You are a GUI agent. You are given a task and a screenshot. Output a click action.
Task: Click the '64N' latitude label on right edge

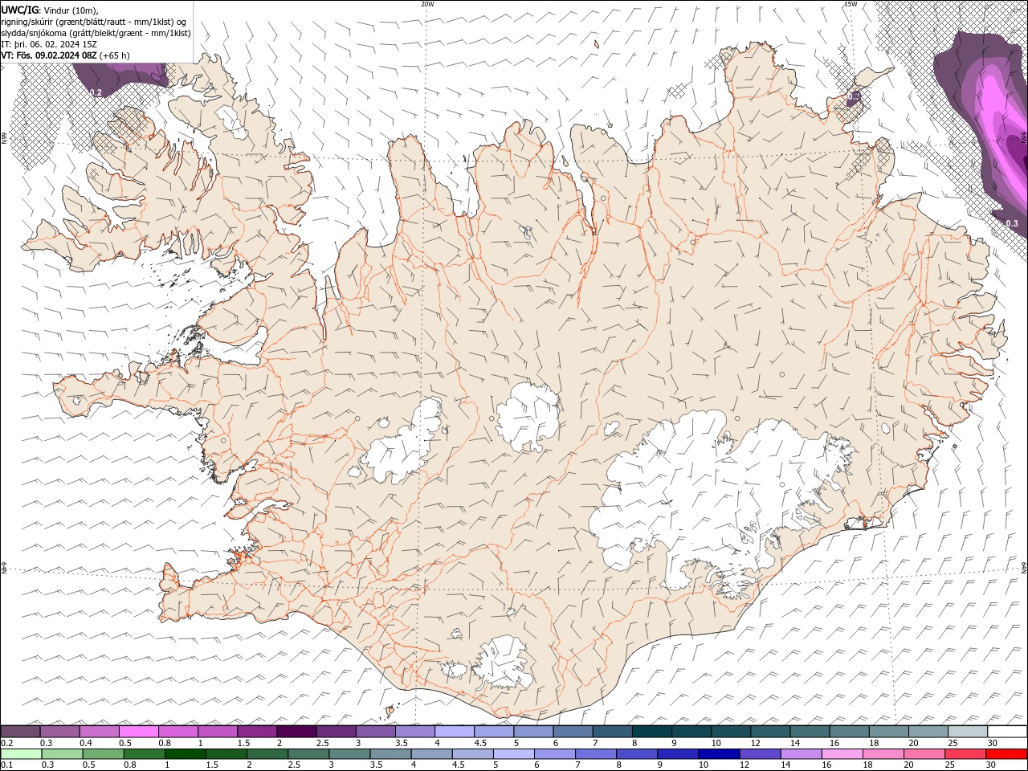(x=1024, y=566)
